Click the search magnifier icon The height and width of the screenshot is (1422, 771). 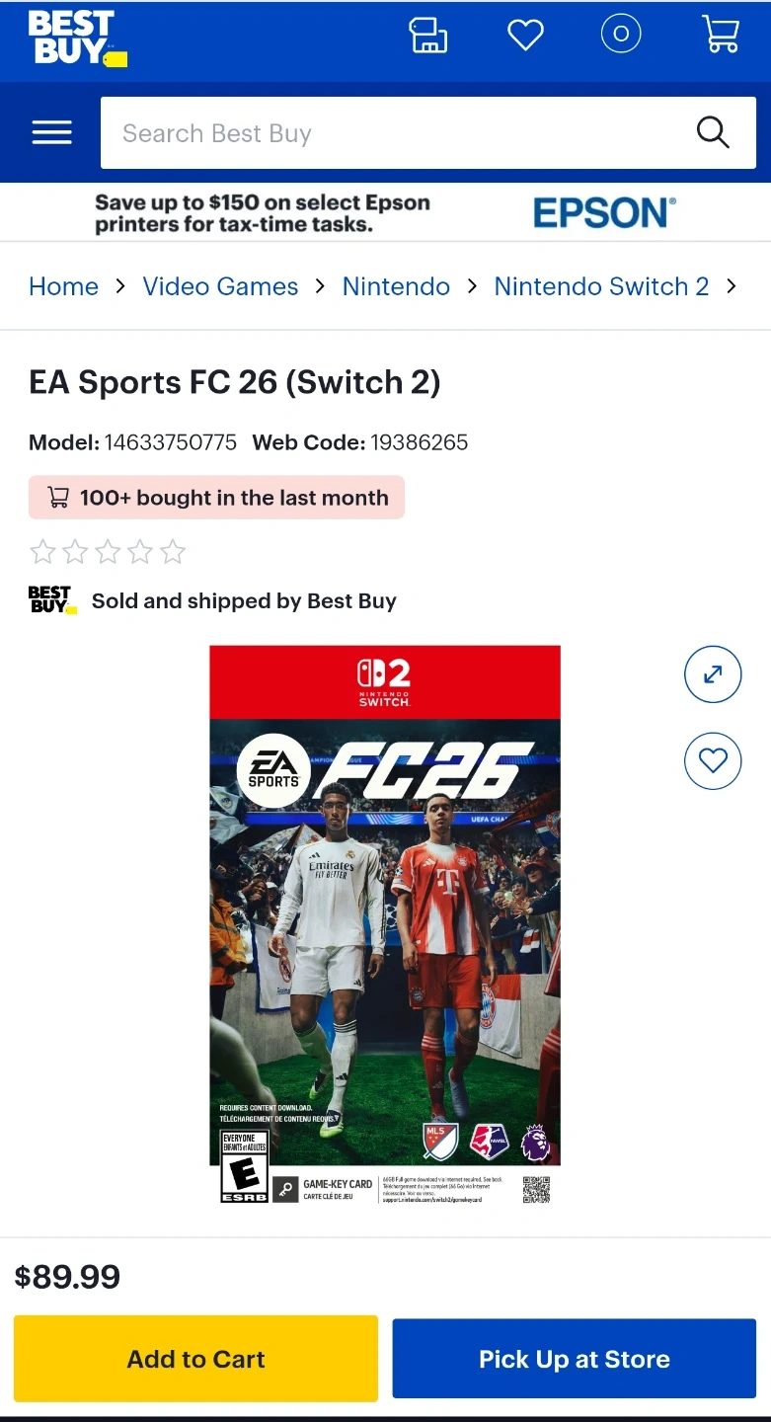(713, 131)
